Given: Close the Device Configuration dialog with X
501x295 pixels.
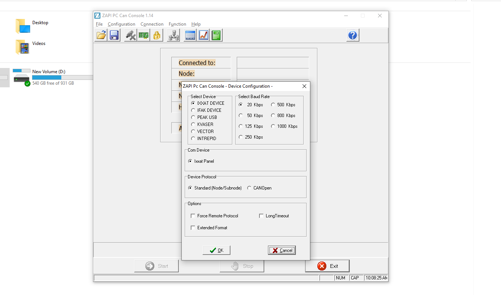Looking at the screenshot, I should coord(304,86).
